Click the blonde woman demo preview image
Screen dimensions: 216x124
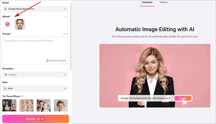click(155, 76)
